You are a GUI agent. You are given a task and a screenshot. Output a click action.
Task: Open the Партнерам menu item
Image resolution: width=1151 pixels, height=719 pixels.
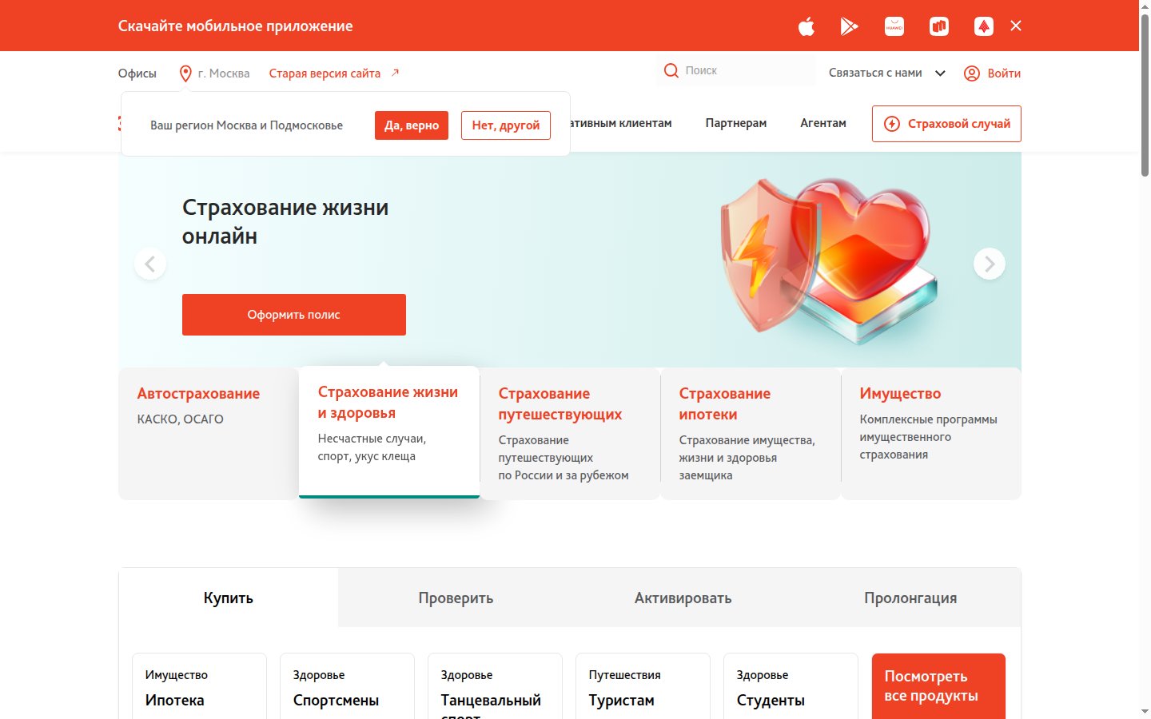click(736, 123)
